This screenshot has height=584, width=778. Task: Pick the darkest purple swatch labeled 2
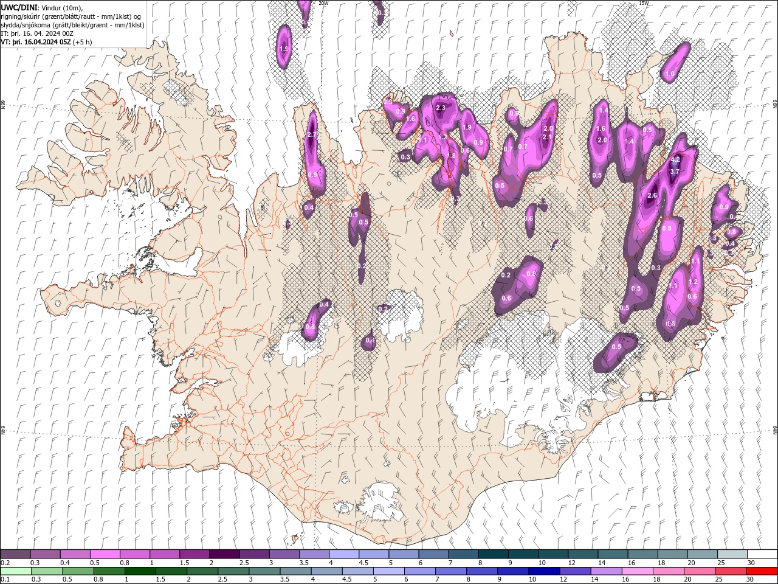tap(224, 554)
